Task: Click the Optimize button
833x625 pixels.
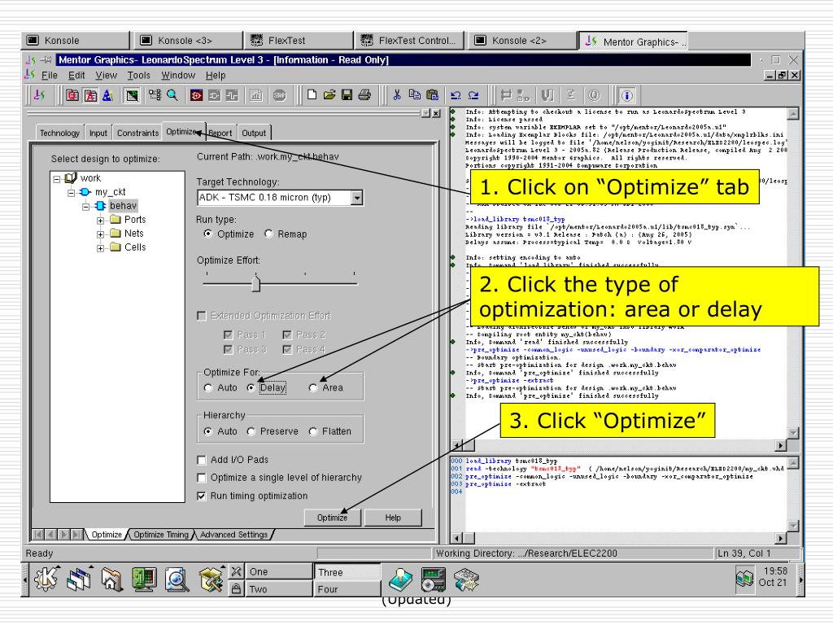Action: (333, 518)
